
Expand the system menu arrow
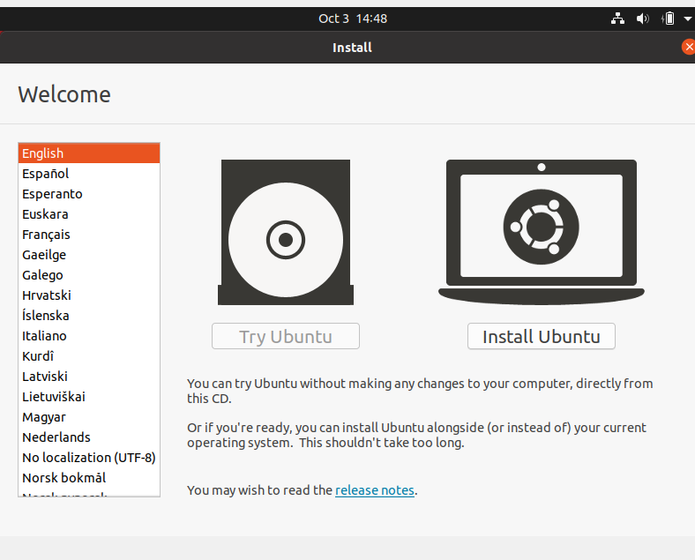pyautogui.click(x=688, y=19)
